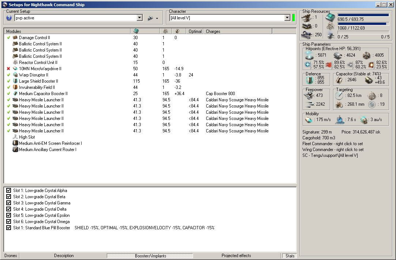The image size is (396, 260).
Task: Toggle the Invulnerability Field II checkmark
Action: 8,87
